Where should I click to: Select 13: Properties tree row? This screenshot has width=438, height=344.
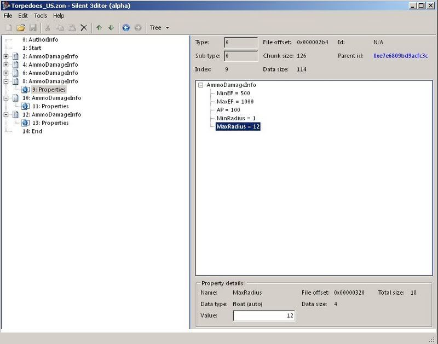(50, 123)
